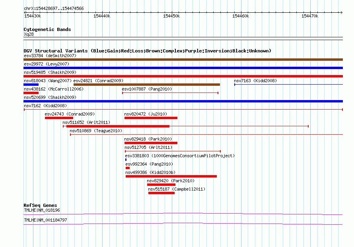Select the brown esv24821 variant bar

147,85
